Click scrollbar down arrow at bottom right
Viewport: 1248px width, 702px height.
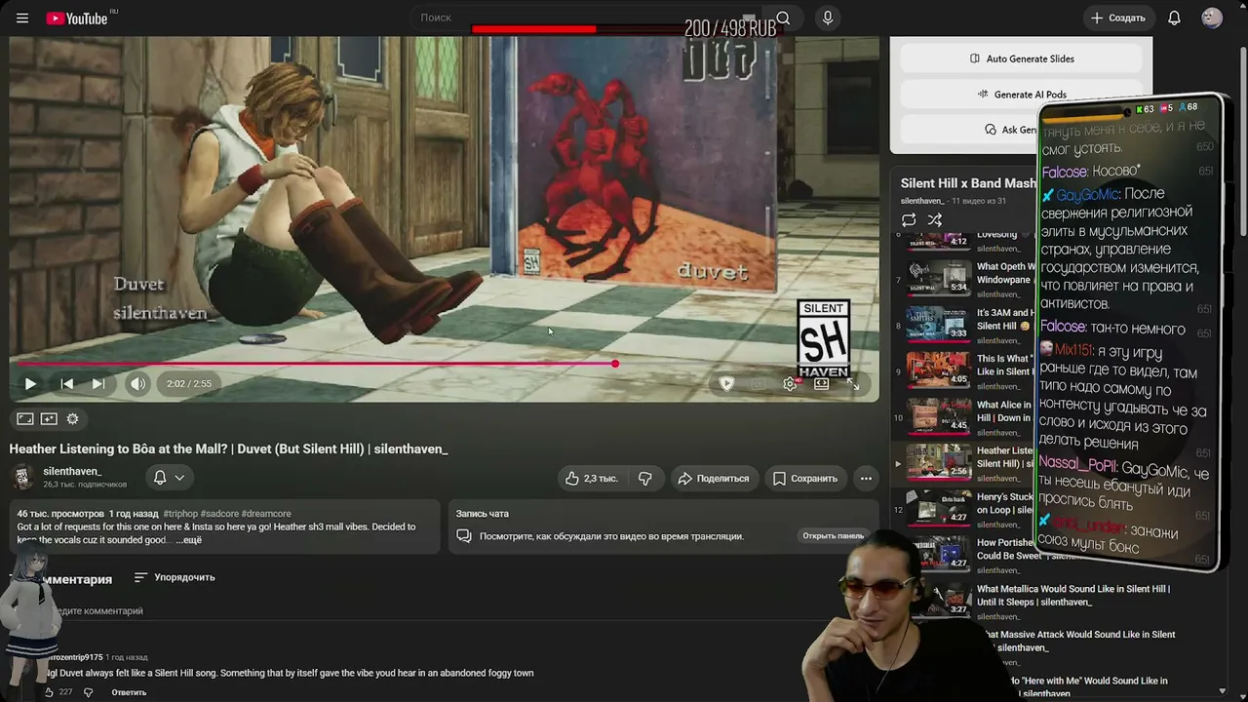point(1223,691)
